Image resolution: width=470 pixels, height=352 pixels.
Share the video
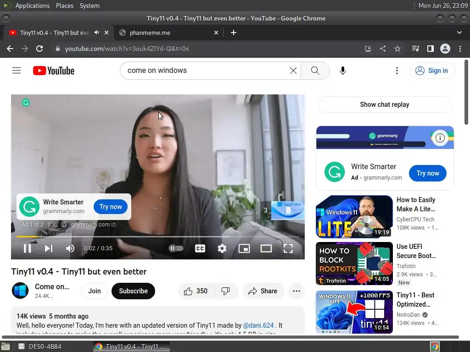(263, 291)
